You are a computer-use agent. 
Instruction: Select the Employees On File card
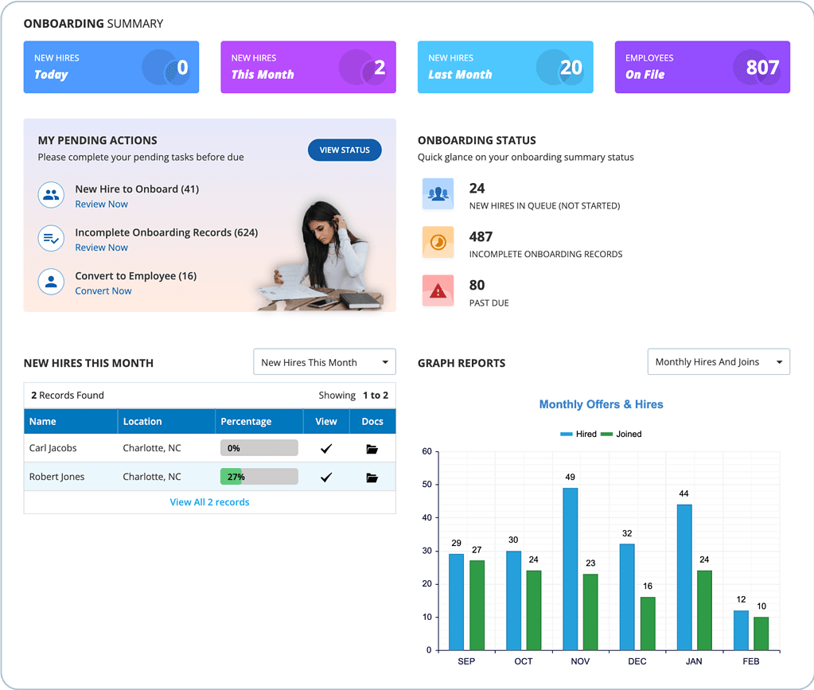(x=702, y=67)
